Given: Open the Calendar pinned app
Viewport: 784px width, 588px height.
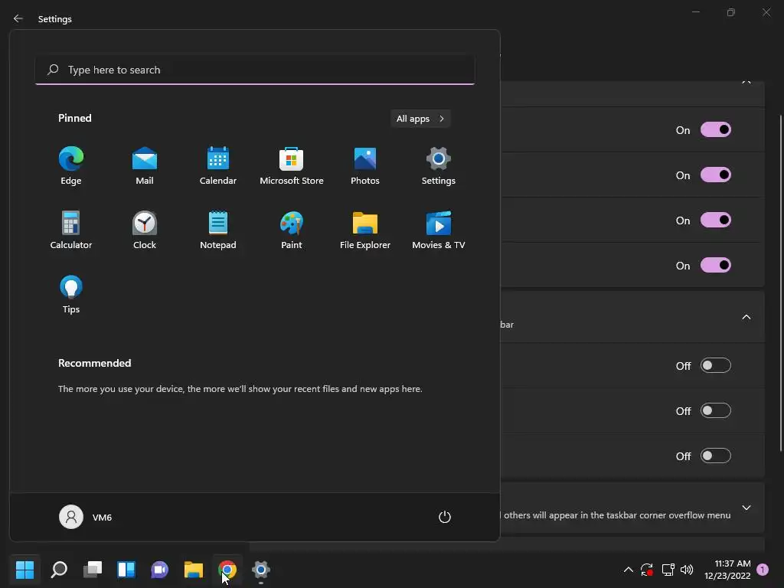Looking at the screenshot, I should [218, 166].
